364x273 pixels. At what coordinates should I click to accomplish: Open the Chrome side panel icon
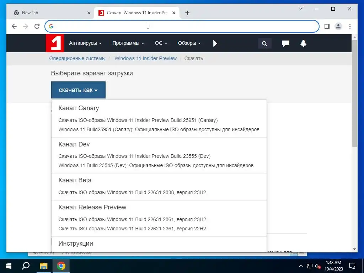point(327,26)
